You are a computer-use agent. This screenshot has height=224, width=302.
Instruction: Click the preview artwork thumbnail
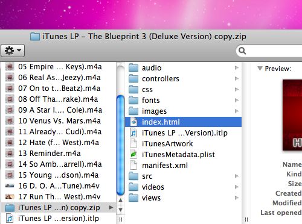[x=292, y=115]
